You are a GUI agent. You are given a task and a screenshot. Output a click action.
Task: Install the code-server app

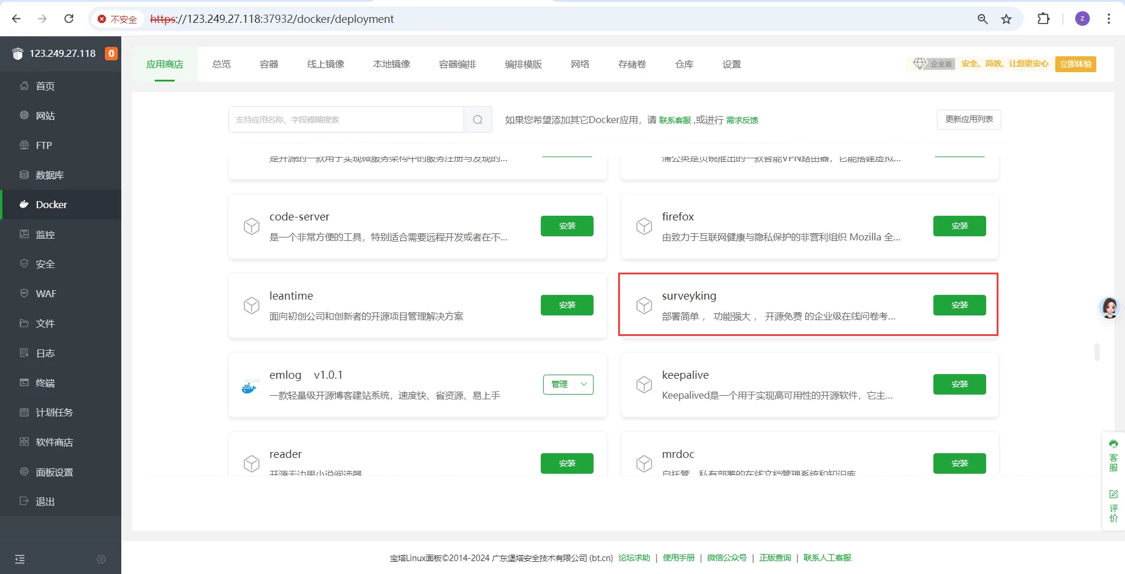pyautogui.click(x=567, y=226)
